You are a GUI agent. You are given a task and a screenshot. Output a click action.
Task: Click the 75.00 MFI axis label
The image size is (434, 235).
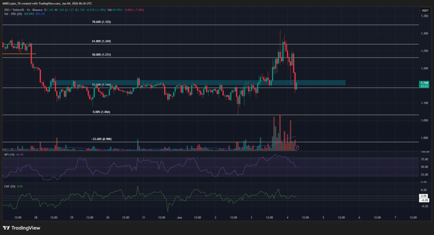[424, 159]
